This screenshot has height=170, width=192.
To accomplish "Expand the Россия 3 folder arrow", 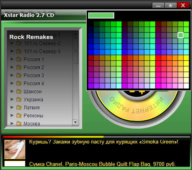I will tap(12, 75).
